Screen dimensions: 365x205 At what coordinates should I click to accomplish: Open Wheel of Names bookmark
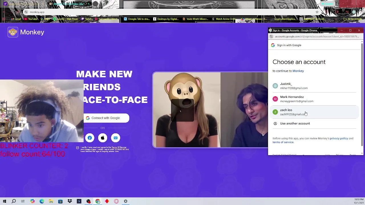tap(254, 19)
